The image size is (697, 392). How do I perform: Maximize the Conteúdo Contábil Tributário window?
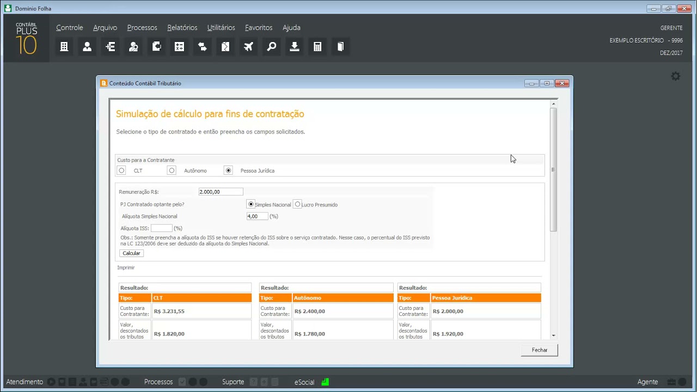(547, 83)
